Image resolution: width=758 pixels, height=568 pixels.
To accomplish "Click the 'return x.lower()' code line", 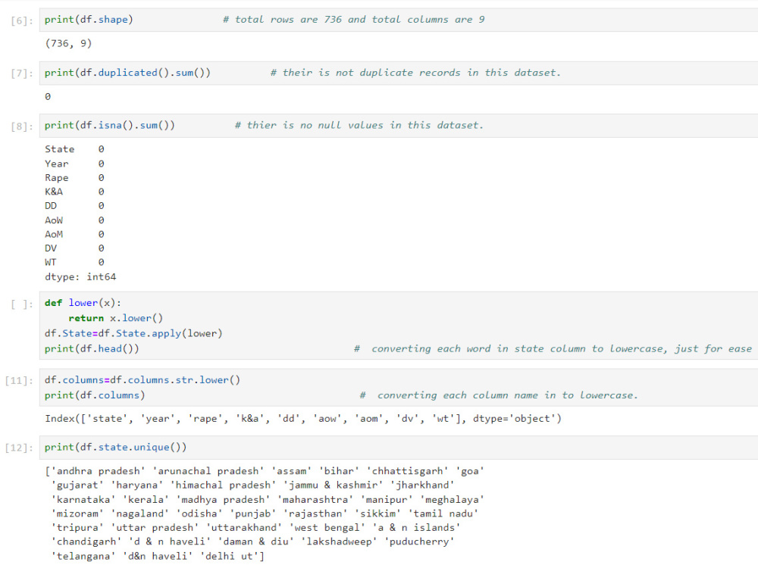I will (115, 318).
